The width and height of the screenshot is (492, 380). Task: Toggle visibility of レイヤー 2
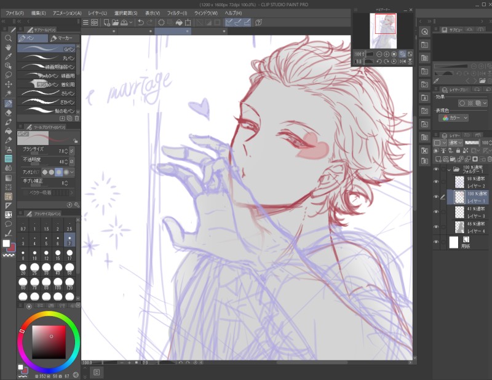(x=436, y=181)
